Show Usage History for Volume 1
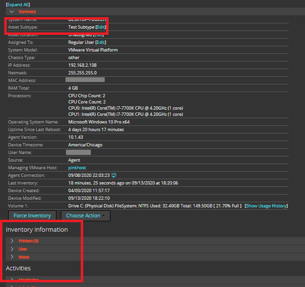Image resolution: width=305 pixels, height=287 pixels. [x=266, y=206]
